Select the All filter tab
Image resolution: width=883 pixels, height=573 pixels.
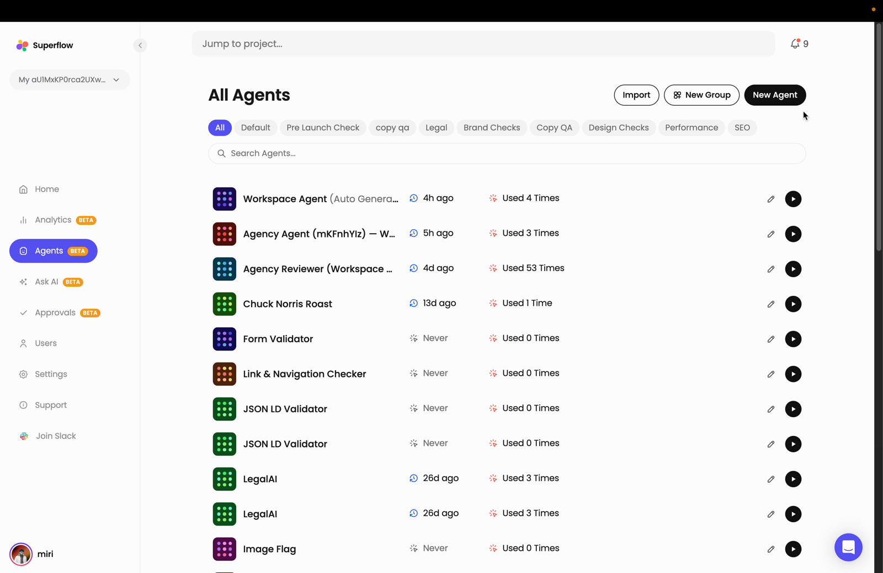pos(220,128)
